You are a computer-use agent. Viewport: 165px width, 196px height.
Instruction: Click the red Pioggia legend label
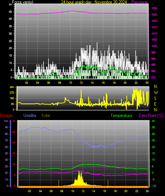click(x=6, y=115)
